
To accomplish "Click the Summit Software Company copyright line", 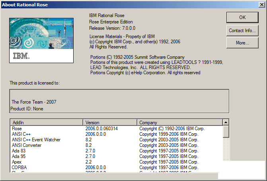I will pos(137,57).
